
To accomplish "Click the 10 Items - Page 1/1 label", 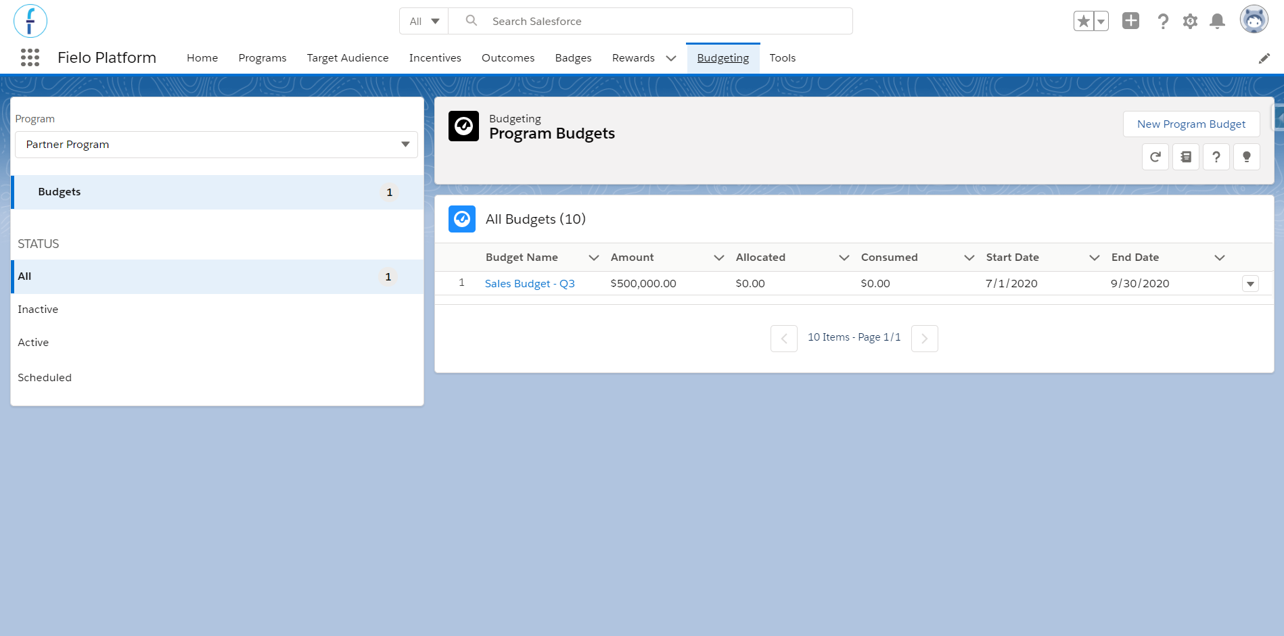I will (854, 337).
